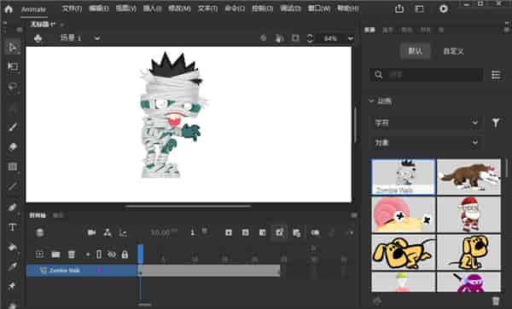The width and height of the screenshot is (512, 309).
Task: Click Insert Blank Keyframe icon
Action: coord(245,232)
